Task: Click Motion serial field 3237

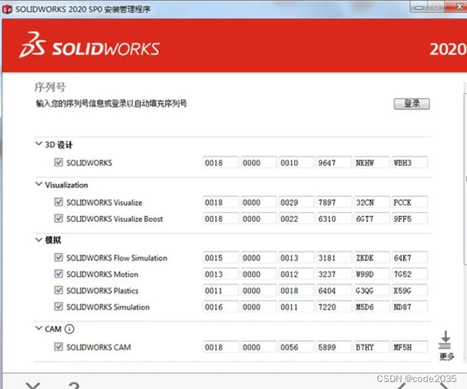Action: (x=334, y=274)
